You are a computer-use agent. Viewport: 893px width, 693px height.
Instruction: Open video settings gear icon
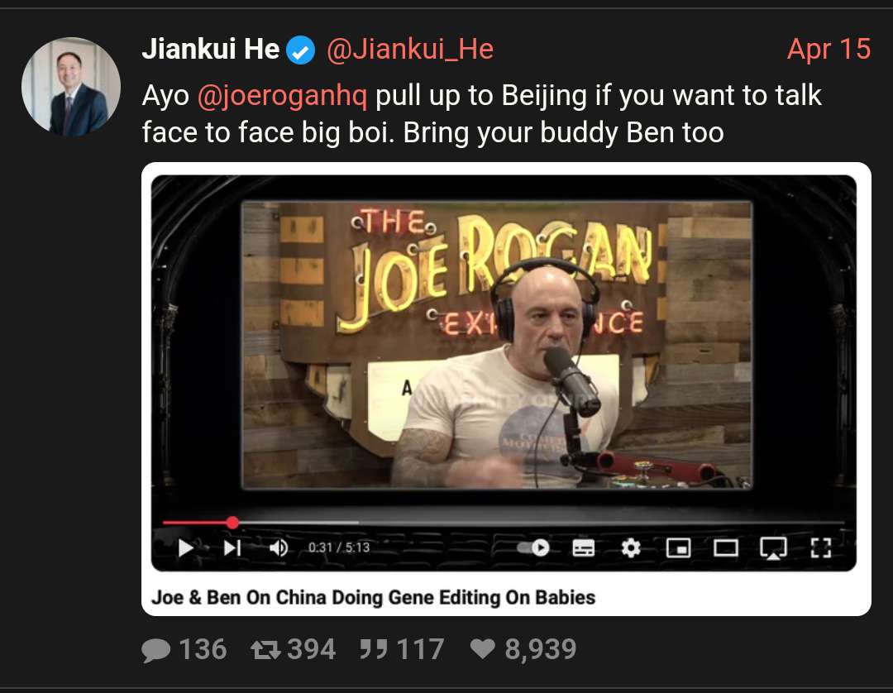pos(630,547)
